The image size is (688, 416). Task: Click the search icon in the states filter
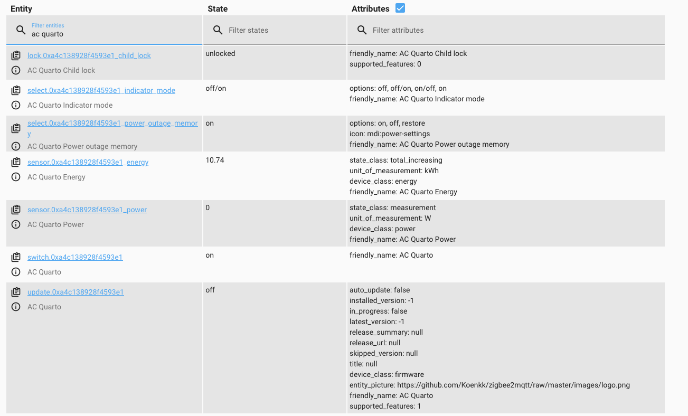218,30
